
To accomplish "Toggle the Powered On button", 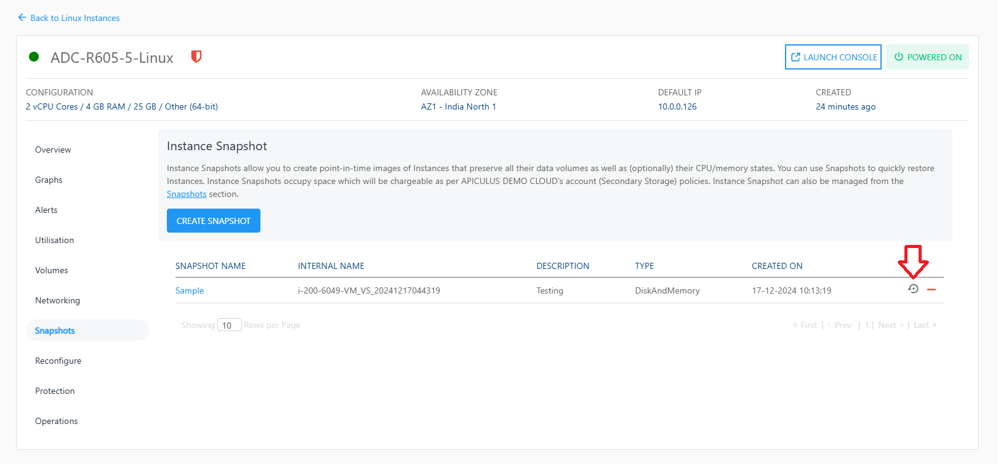I will click(927, 57).
